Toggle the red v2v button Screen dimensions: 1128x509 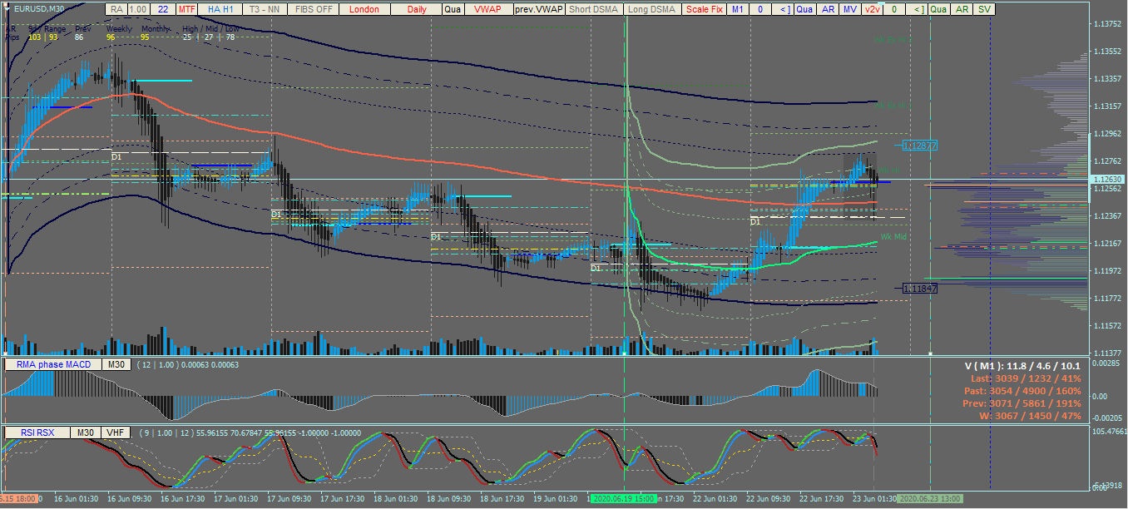click(x=871, y=9)
